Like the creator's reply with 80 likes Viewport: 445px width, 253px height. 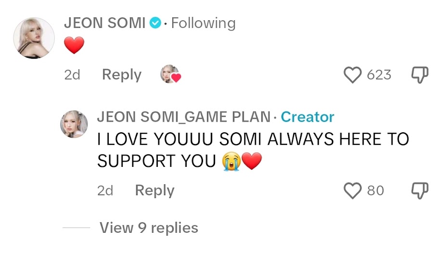(353, 190)
